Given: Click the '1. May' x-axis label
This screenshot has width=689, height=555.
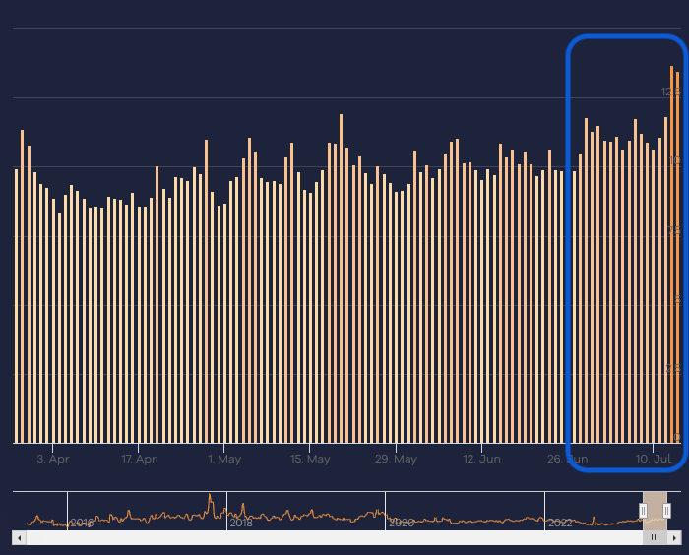Looking at the screenshot, I should point(224,459).
